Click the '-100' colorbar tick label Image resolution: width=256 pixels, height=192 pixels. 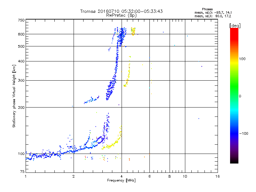pyautogui.click(x=244, y=133)
